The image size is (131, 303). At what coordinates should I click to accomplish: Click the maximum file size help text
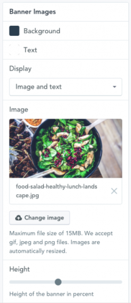click(x=61, y=242)
